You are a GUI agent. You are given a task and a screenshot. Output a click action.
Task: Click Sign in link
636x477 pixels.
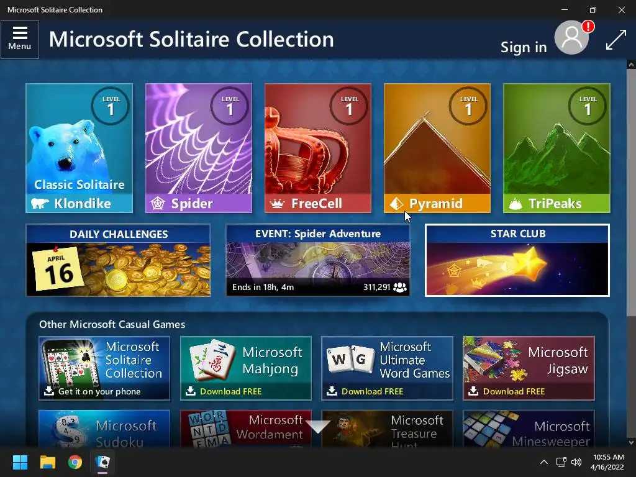pyautogui.click(x=523, y=47)
